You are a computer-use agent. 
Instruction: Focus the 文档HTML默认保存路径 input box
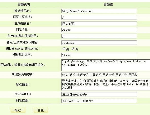point(99,36)
